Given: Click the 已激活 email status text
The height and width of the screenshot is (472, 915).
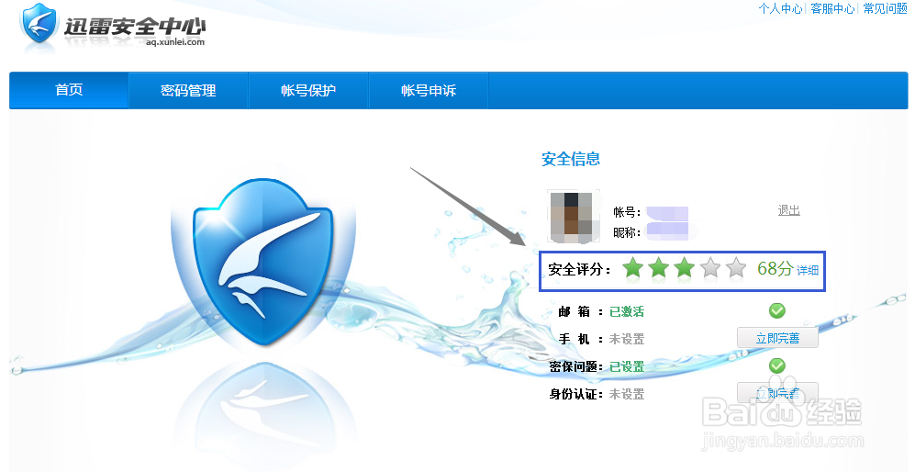Looking at the screenshot, I should tap(627, 312).
